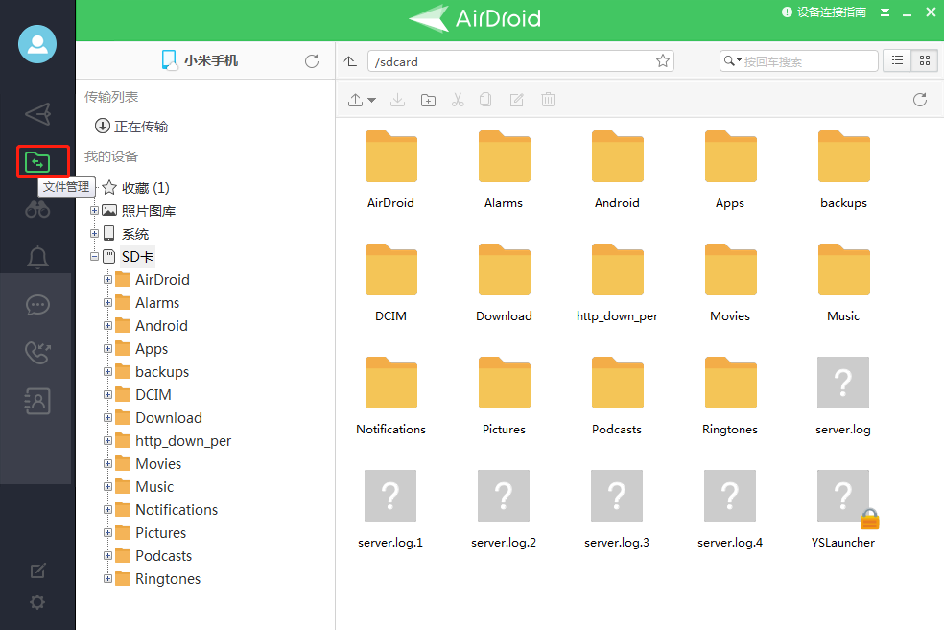
Task: Open the call logs phone icon
Action: pos(37,353)
